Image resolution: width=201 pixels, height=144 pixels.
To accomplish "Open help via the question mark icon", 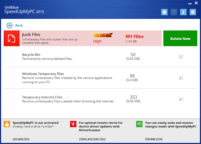I will coord(174,12).
